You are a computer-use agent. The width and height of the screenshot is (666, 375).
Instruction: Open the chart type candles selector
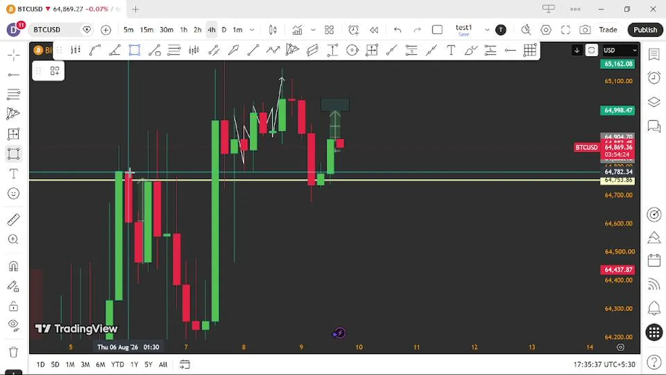[x=273, y=30]
